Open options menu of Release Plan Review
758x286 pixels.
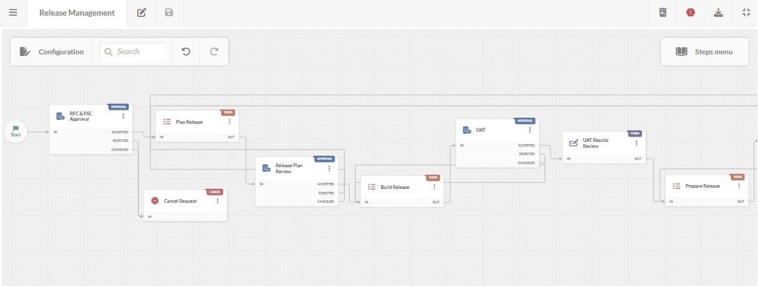point(329,168)
